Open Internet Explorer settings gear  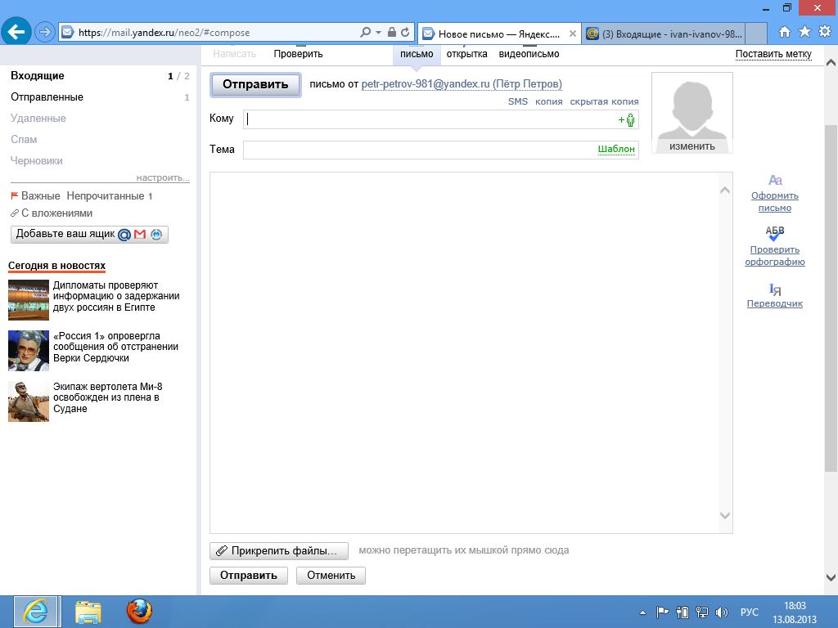point(824,32)
